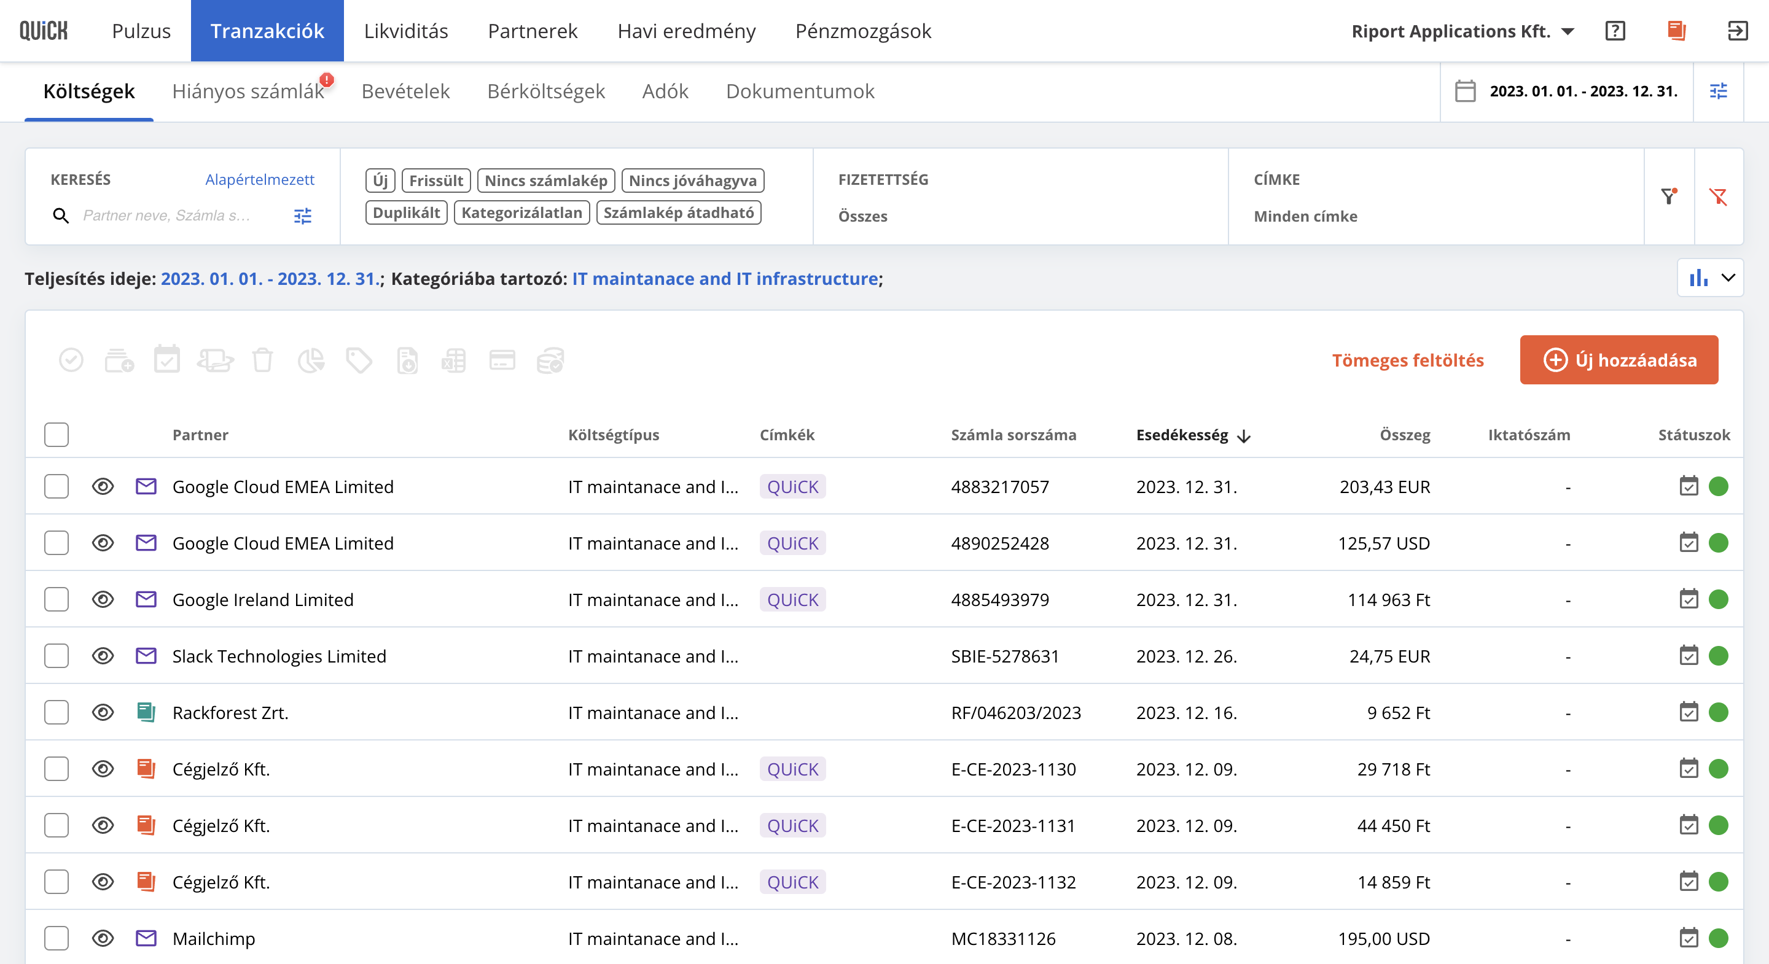The height and width of the screenshot is (964, 1769).
Task: Select checkbox for Slack Technologies Limited
Action: (x=57, y=656)
